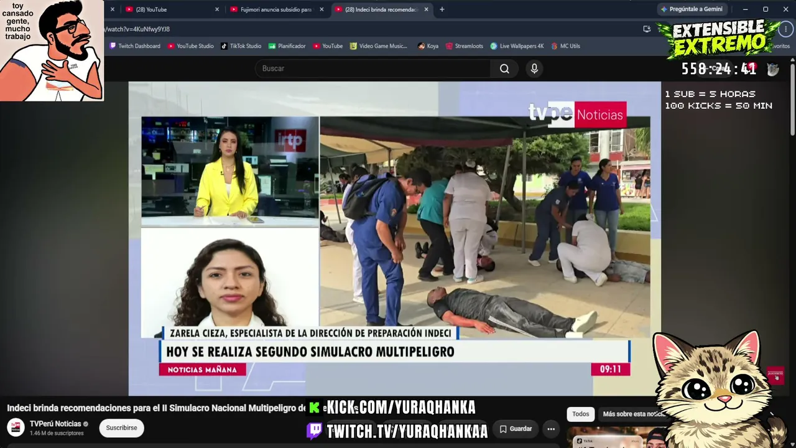
Task: Subscribe with the "Suscribirse" button
Action: click(121, 428)
